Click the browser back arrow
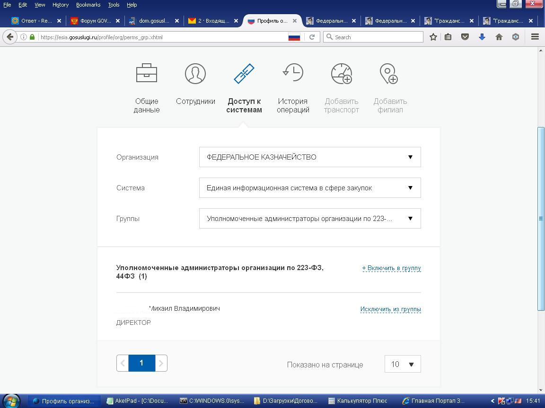The image size is (545, 408). tap(10, 37)
